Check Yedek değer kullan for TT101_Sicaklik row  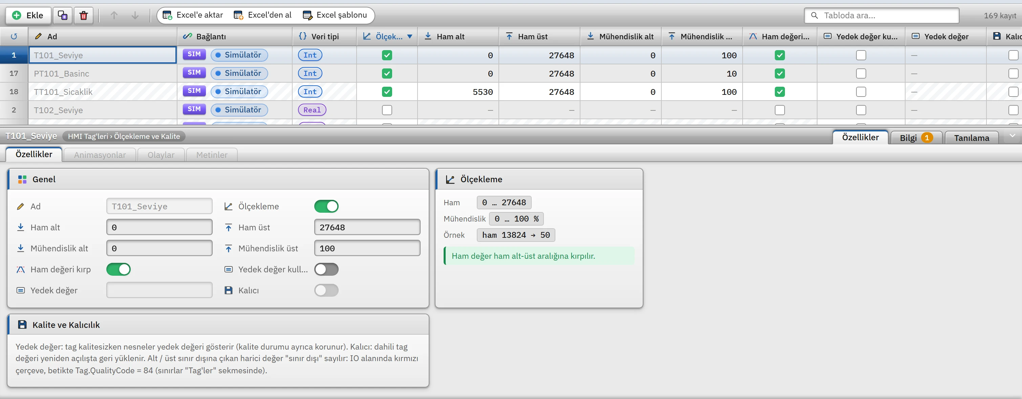point(861,92)
